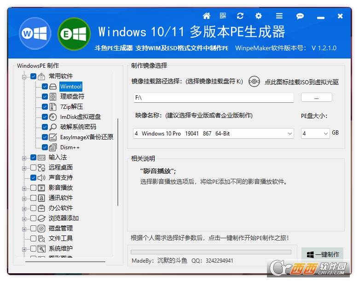The height and width of the screenshot is (282, 359).
Task: Click the 磁盘管理 disk icon
Action: (x=41, y=229)
